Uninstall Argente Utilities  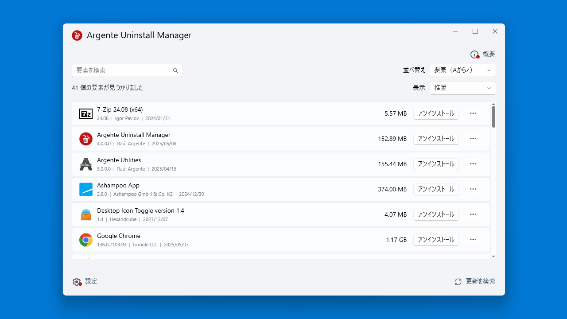436,164
